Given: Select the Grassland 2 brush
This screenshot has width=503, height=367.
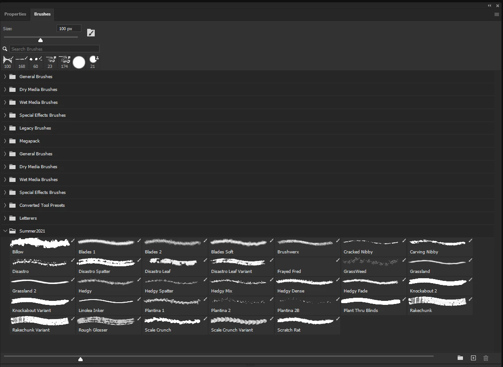Looking at the screenshot, I should point(42,285).
